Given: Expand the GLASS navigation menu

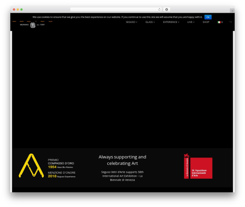Looking at the screenshot, I should 150,22.
